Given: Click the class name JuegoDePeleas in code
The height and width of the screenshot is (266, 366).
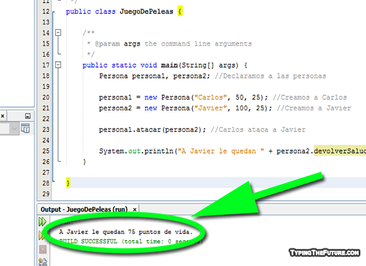Looking at the screenshot, I should tap(146, 11).
